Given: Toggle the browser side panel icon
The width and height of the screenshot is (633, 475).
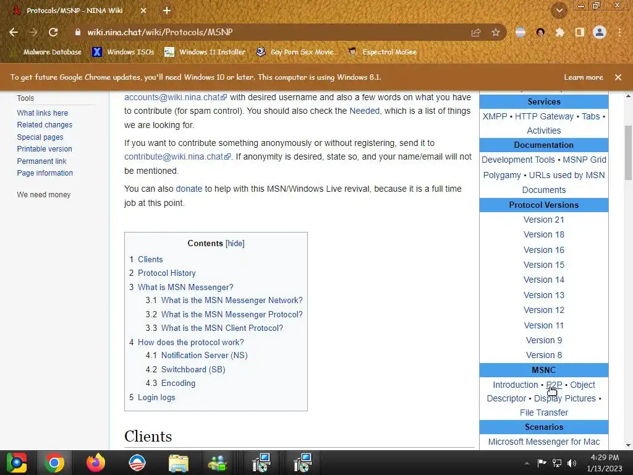Looking at the screenshot, I should coord(580,32).
